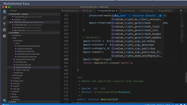This screenshot has height=105, width=187.
Task: Open the Debug view in activity bar
Action: tap(4, 30)
